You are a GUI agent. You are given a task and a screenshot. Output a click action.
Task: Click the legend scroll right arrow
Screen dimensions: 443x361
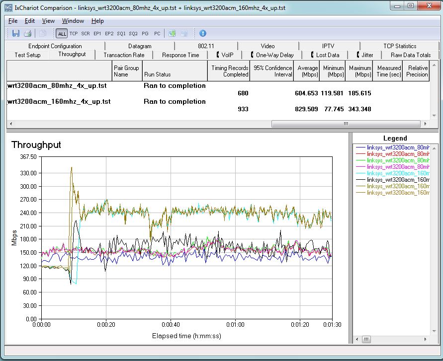tap(425, 339)
